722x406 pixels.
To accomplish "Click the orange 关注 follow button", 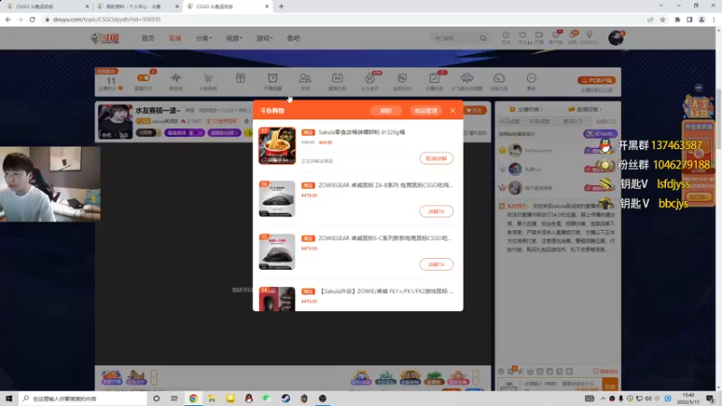I will pos(475,110).
